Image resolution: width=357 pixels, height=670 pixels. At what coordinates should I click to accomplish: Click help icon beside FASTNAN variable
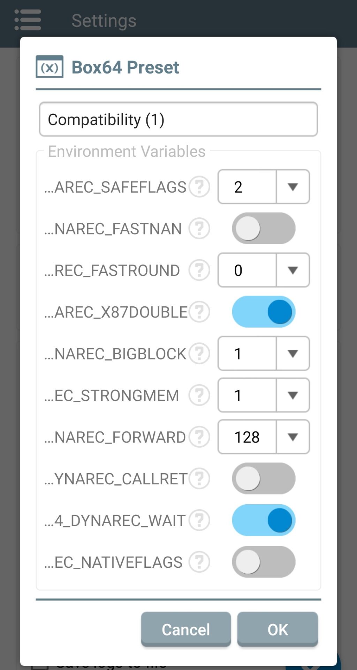(x=199, y=229)
